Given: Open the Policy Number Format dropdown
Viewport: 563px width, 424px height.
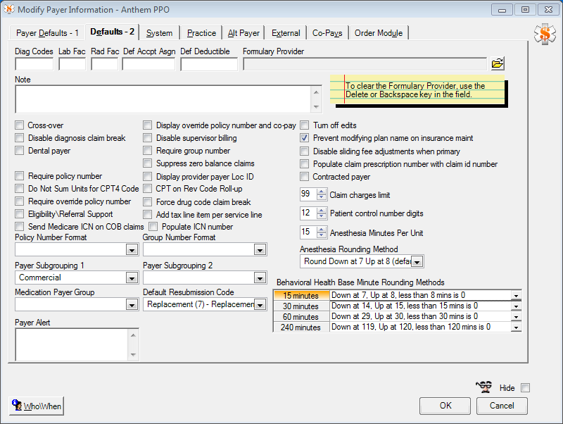Looking at the screenshot, I should tap(132, 250).
